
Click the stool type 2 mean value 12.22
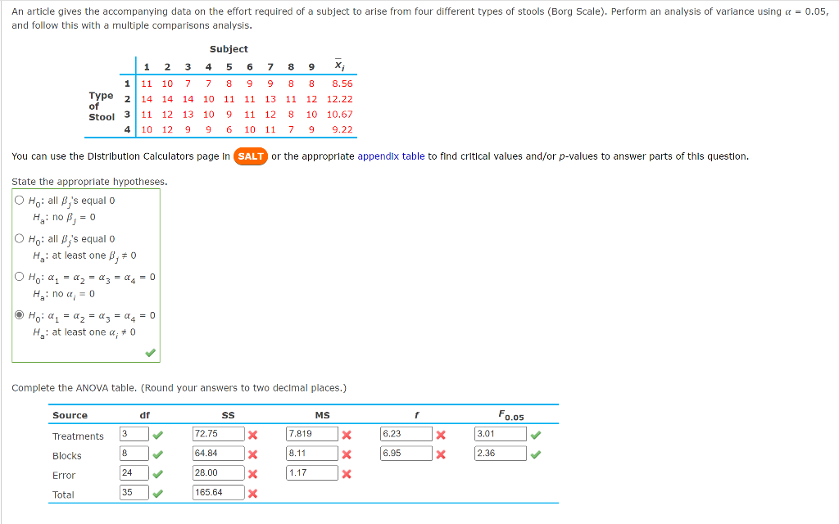tap(340, 99)
